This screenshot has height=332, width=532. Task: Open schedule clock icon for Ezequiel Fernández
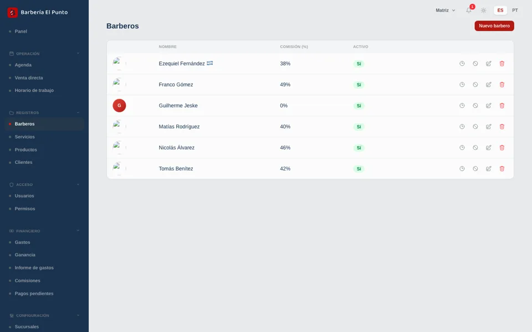click(462, 64)
